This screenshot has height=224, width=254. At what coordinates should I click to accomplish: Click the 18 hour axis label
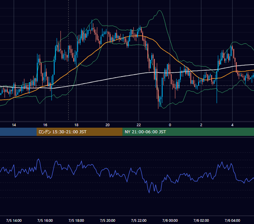coord(76,125)
